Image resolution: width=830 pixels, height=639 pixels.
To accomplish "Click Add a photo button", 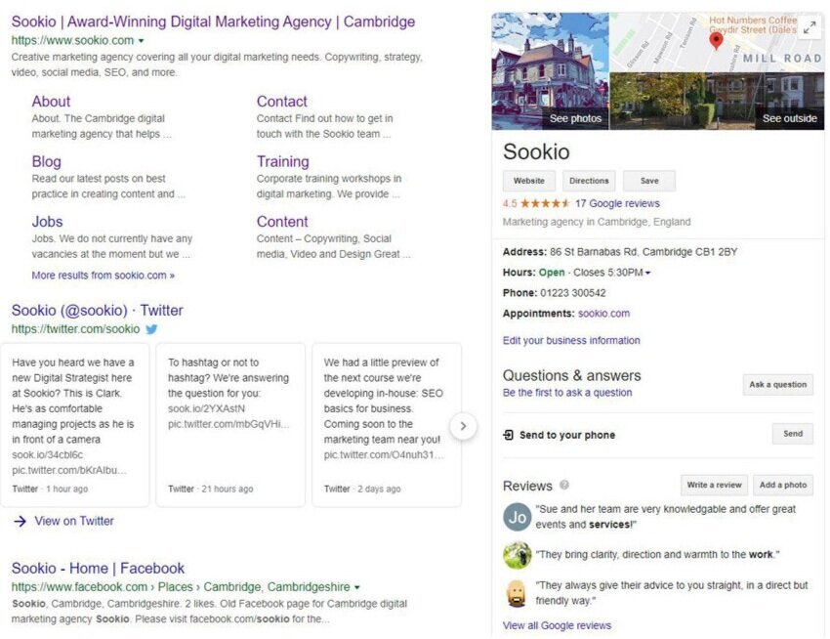I will coord(783,485).
